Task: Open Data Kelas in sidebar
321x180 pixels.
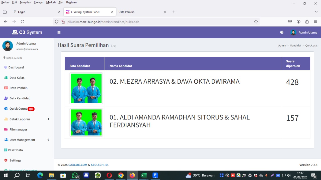Action: (17, 78)
